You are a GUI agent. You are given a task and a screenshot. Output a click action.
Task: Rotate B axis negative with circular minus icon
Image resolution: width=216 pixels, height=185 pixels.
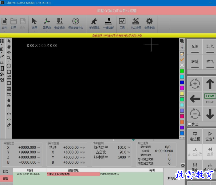[195, 114]
